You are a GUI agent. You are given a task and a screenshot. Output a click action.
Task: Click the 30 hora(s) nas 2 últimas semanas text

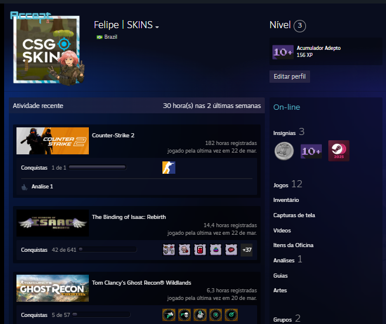[x=212, y=106]
